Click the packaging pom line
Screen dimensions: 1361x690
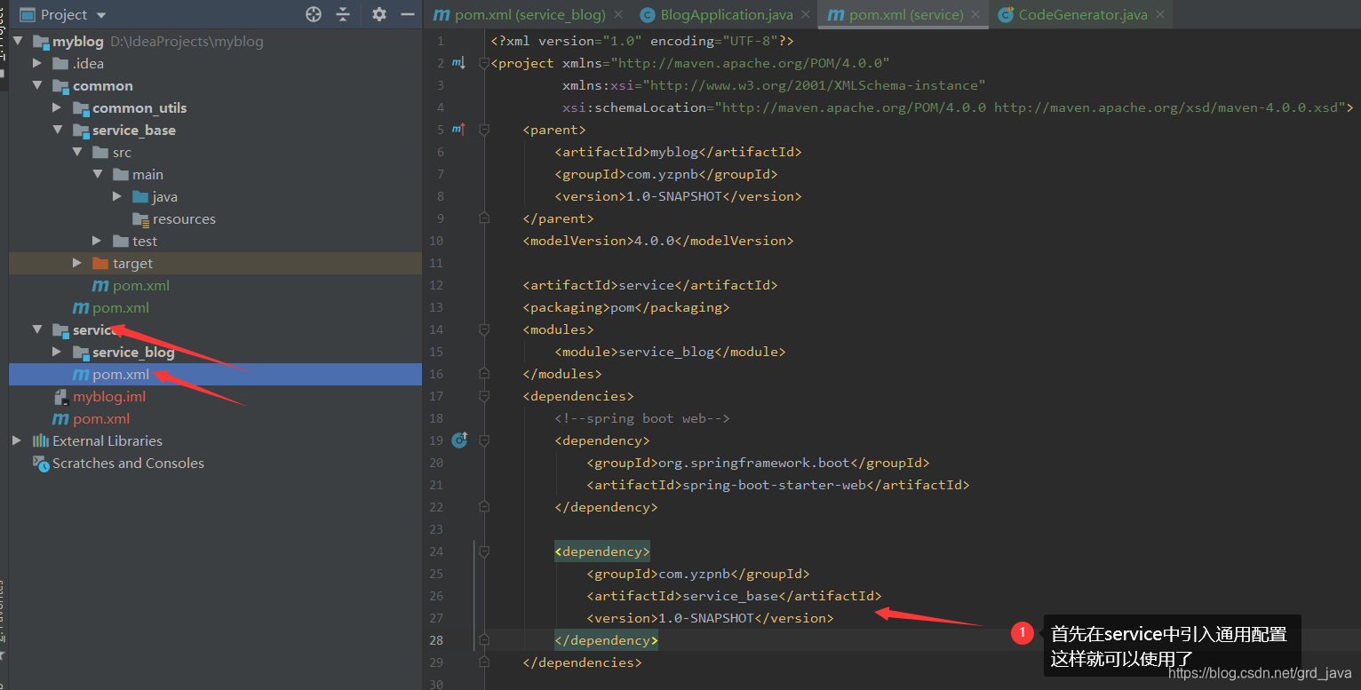pyautogui.click(x=626, y=307)
